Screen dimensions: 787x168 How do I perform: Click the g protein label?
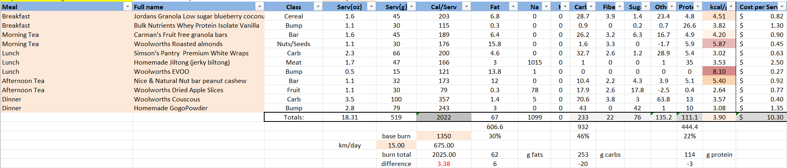[719, 154]
